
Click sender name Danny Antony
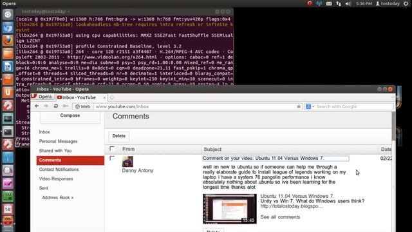point(137,170)
